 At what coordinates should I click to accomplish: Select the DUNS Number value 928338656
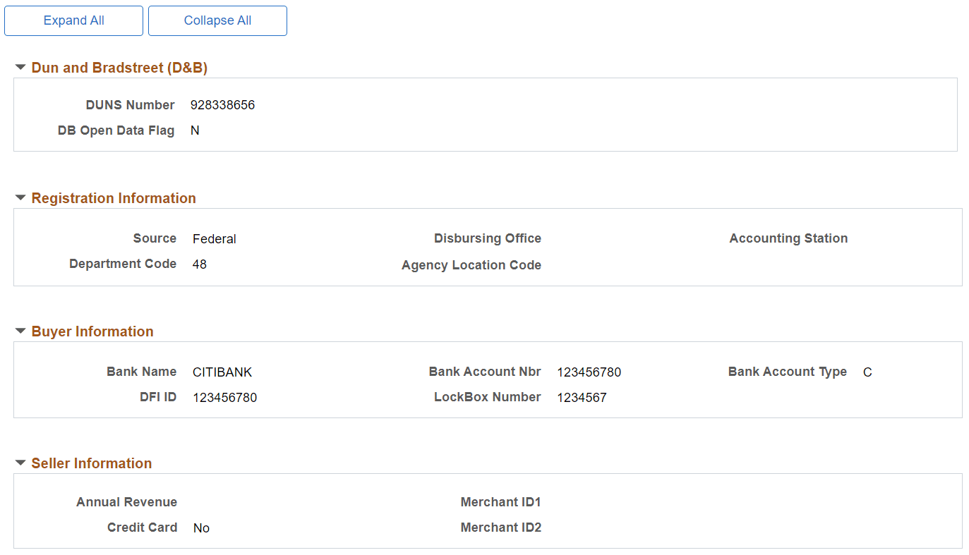tap(222, 104)
